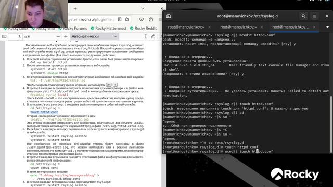This screenshot has width=333, height=187.
Task: Toggle the PDF viewer sidebar
Action: click(x=4, y=36)
